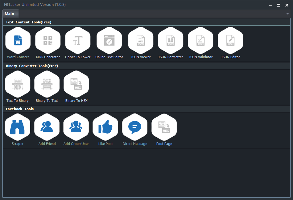The width and height of the screenshot is (293, 200).
Task: Open the Like Post tool
Action: pyautogui.click(x=105, y=127)
